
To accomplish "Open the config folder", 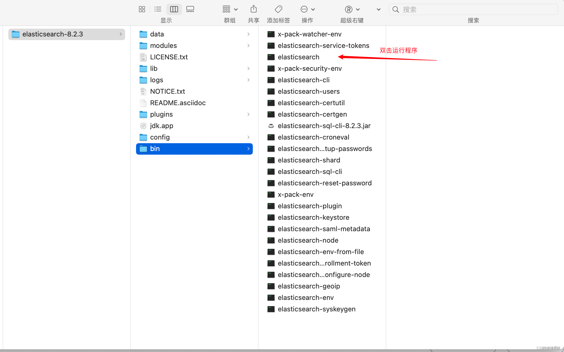I will tap(160, 137).
